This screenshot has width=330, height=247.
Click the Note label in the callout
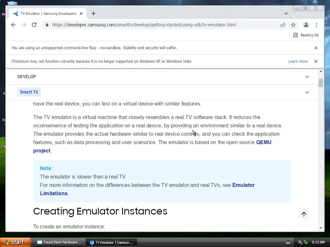(x=45, y=168)
